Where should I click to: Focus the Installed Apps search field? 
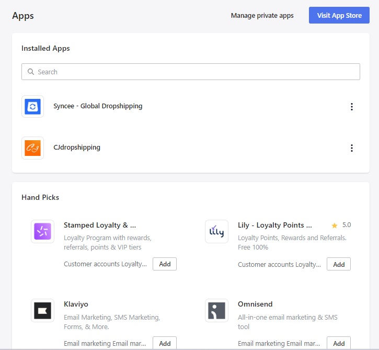point(191,72)
